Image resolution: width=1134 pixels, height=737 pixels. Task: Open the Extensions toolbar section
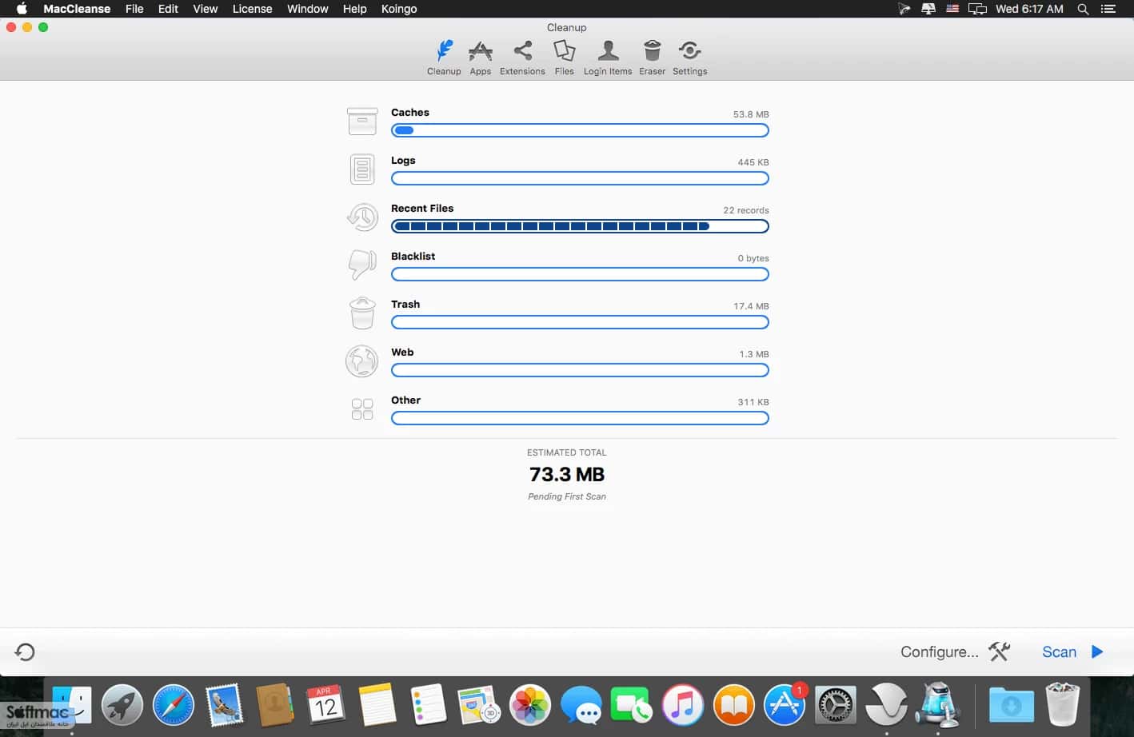point(522,58)
